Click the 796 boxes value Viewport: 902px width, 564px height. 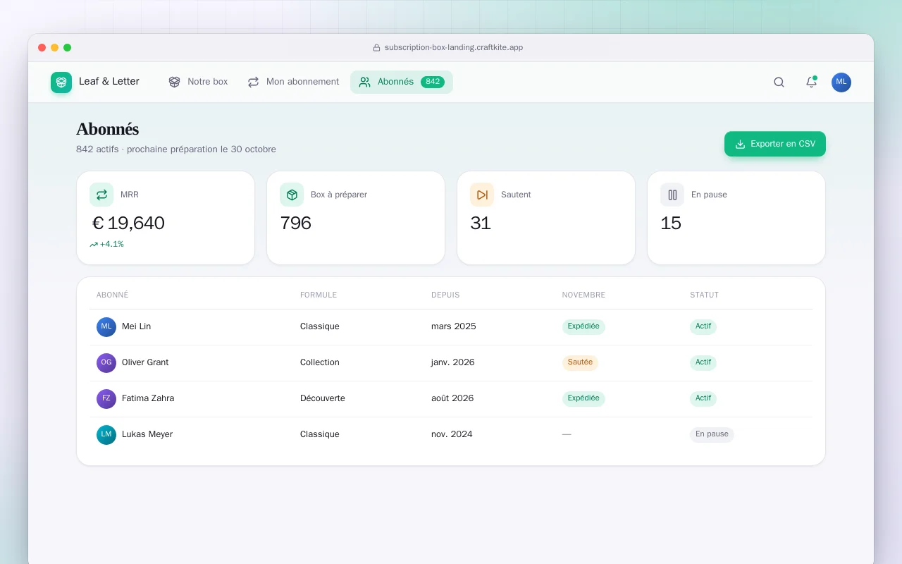coord(296,223)
